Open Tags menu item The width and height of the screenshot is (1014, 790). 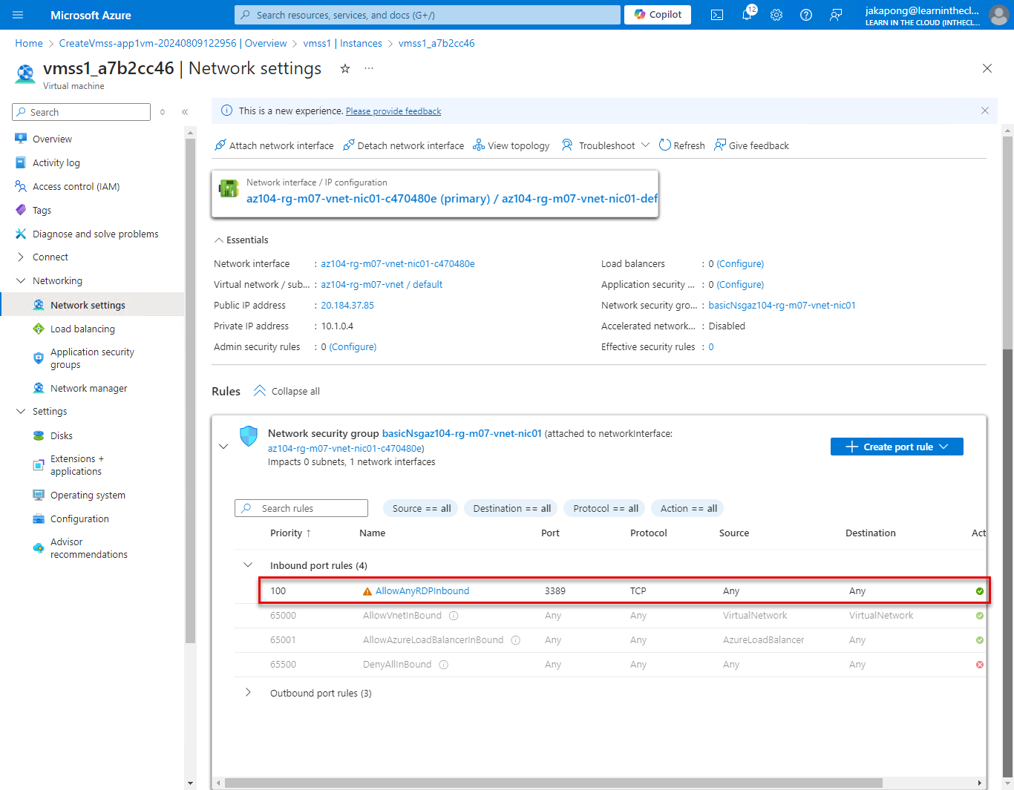point(42,210)
